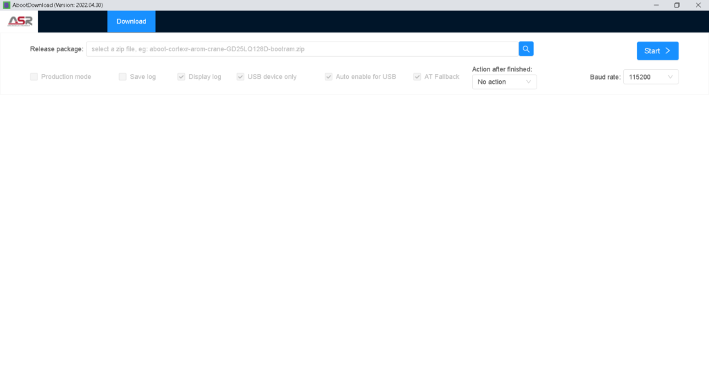709x380 pixels.
Task: Restore the window size using title bar icon
Action: point(676,5)
